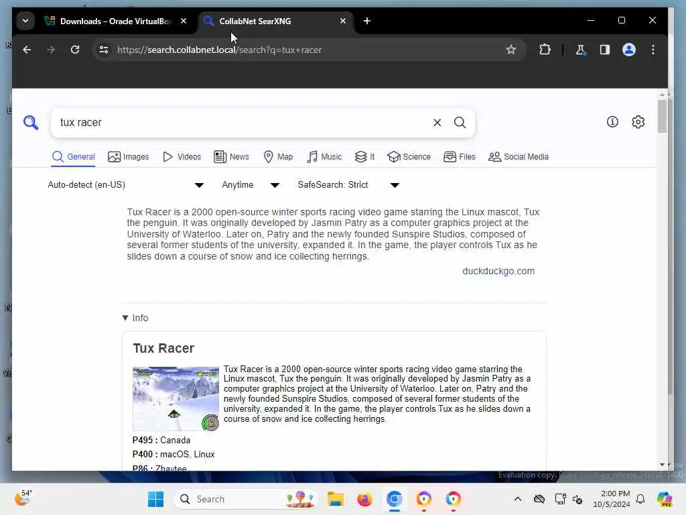Click the active Chromium taskbar icon
This screenshot has height=515, width=686.
[394, 499]
